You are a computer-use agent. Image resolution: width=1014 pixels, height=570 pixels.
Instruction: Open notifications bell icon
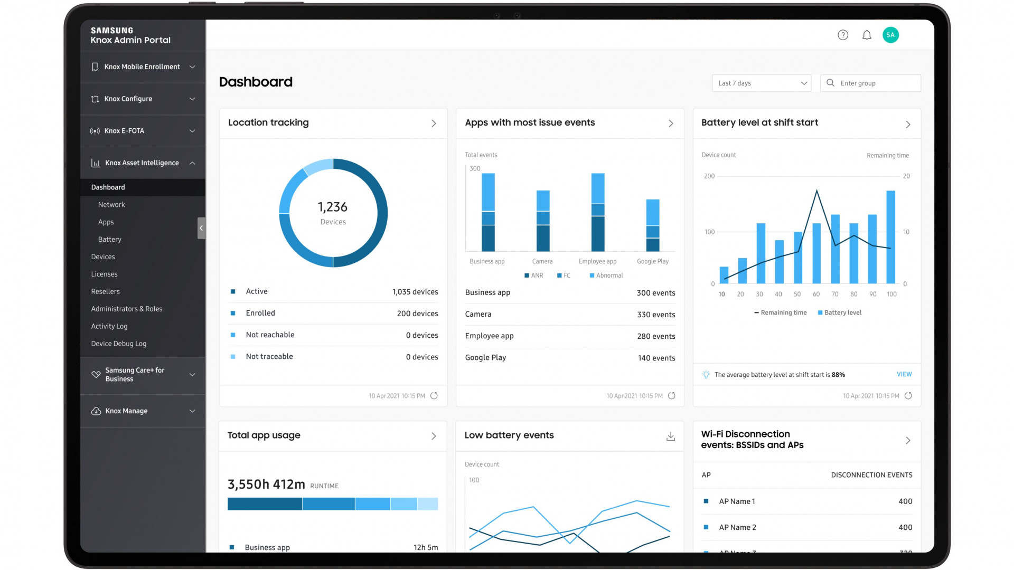coord(867,35)
